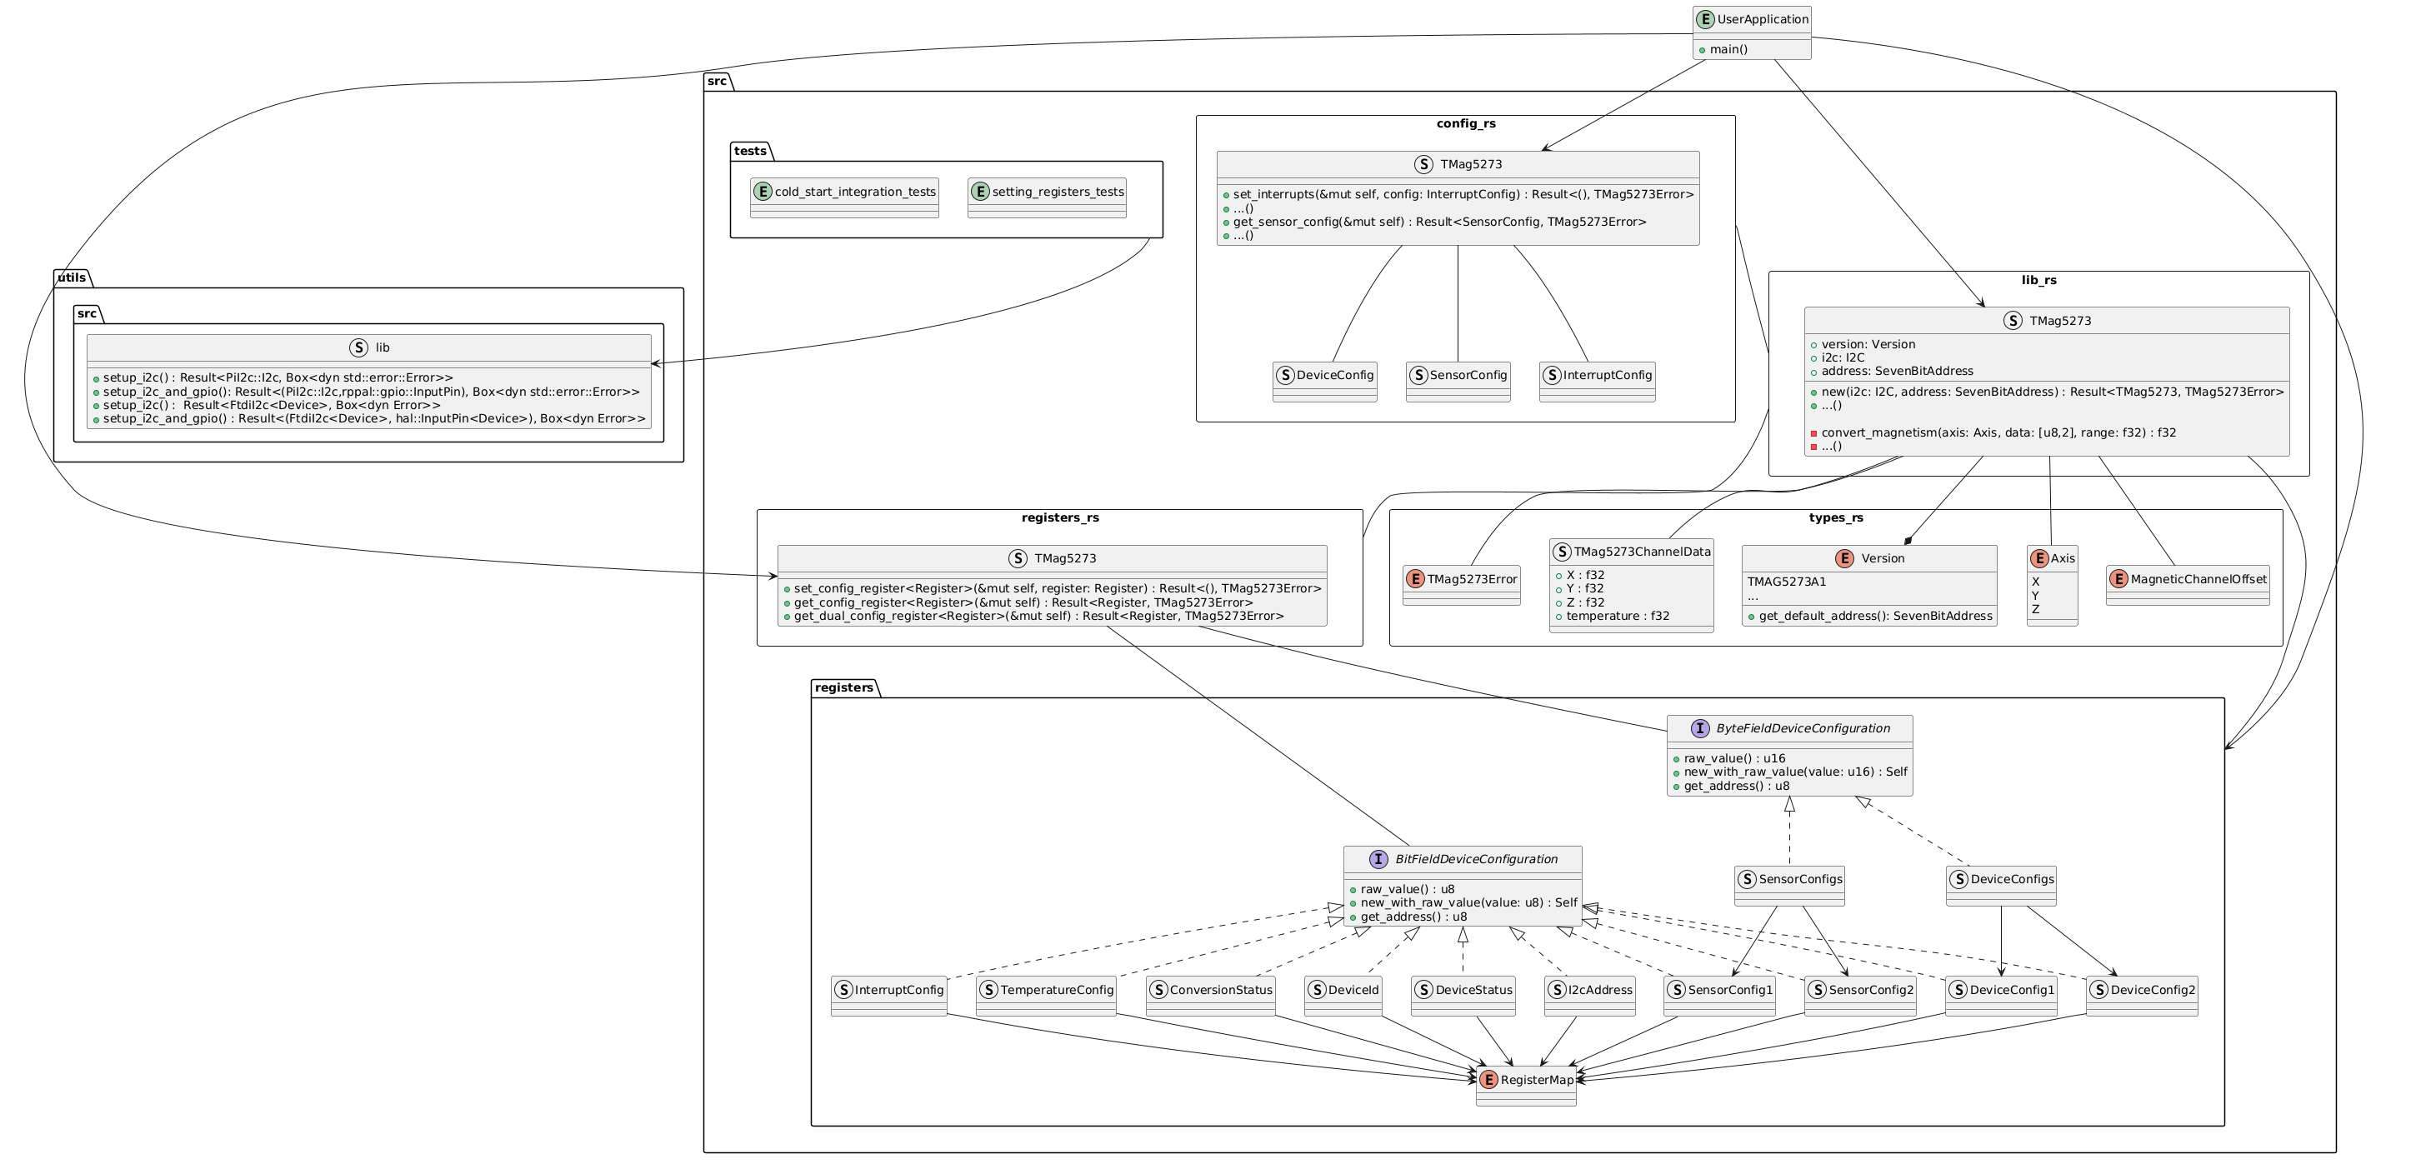The image size is (2411, 1164).
Task: Click the E icon of TMag5273Error
Action: [x=1415, y=579]
